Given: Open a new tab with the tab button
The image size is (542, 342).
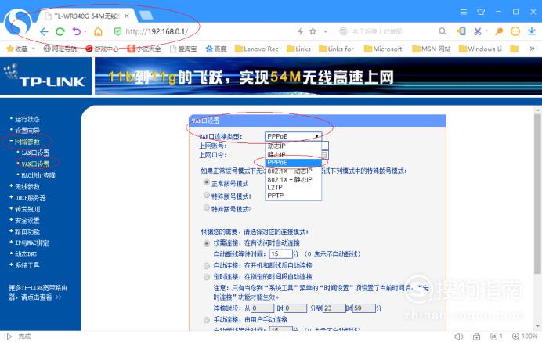Looking at the screenshot, I should [x=146, y=16].
